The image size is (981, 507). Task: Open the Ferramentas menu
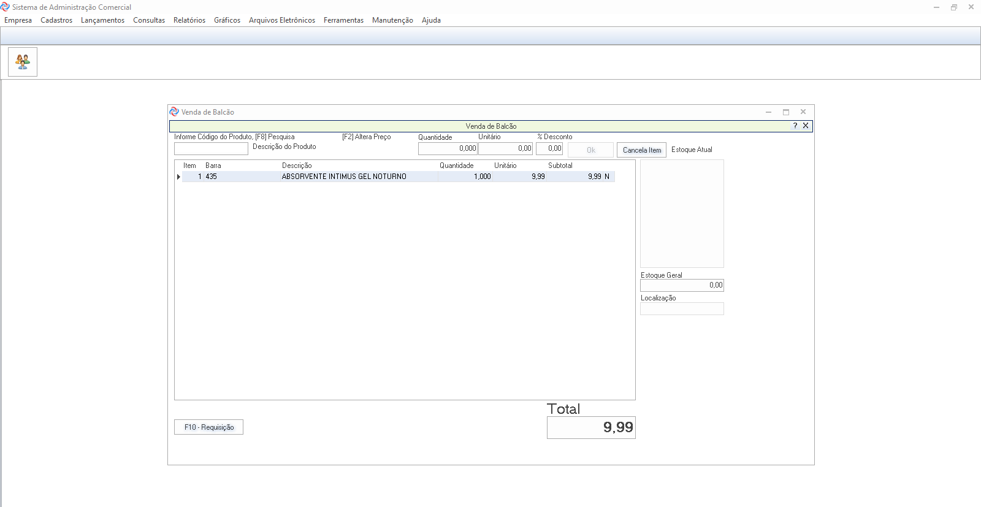point(343,20)
